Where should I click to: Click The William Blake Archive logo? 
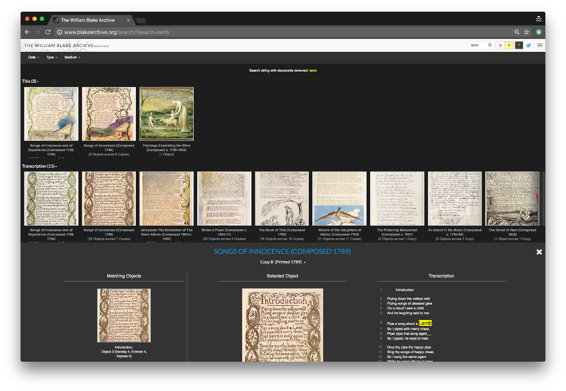(x=59, y=45)
